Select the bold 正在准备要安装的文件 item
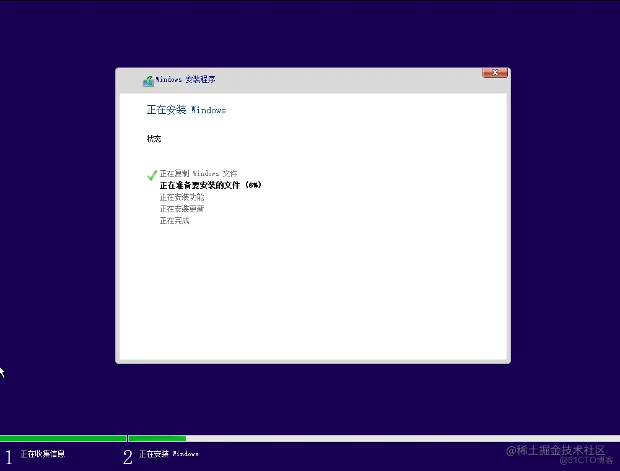620x471 pixels. pyautogui.click(x=211, y=185)
